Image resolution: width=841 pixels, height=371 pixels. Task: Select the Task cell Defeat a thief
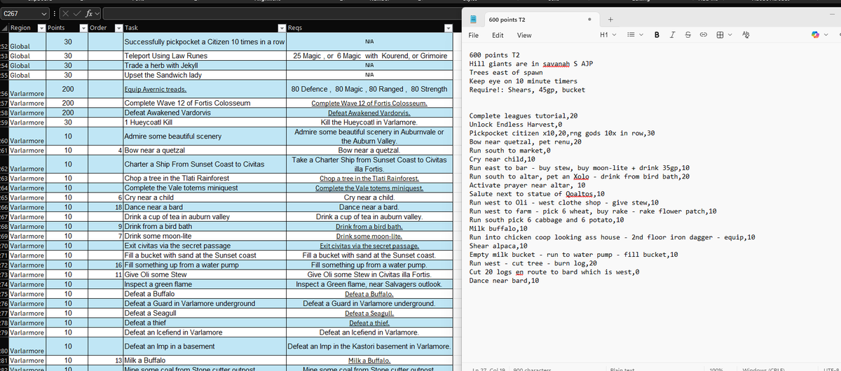204,323
